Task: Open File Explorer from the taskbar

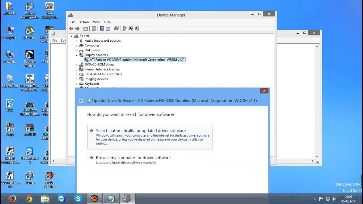Action: [45, 199]
